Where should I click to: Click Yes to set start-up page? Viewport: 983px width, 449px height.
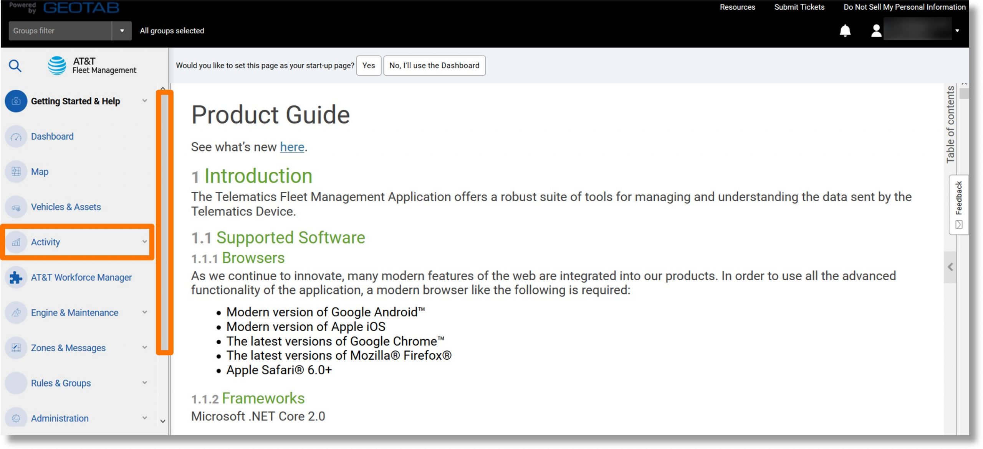pyautogui.click(x=369, y=66)
